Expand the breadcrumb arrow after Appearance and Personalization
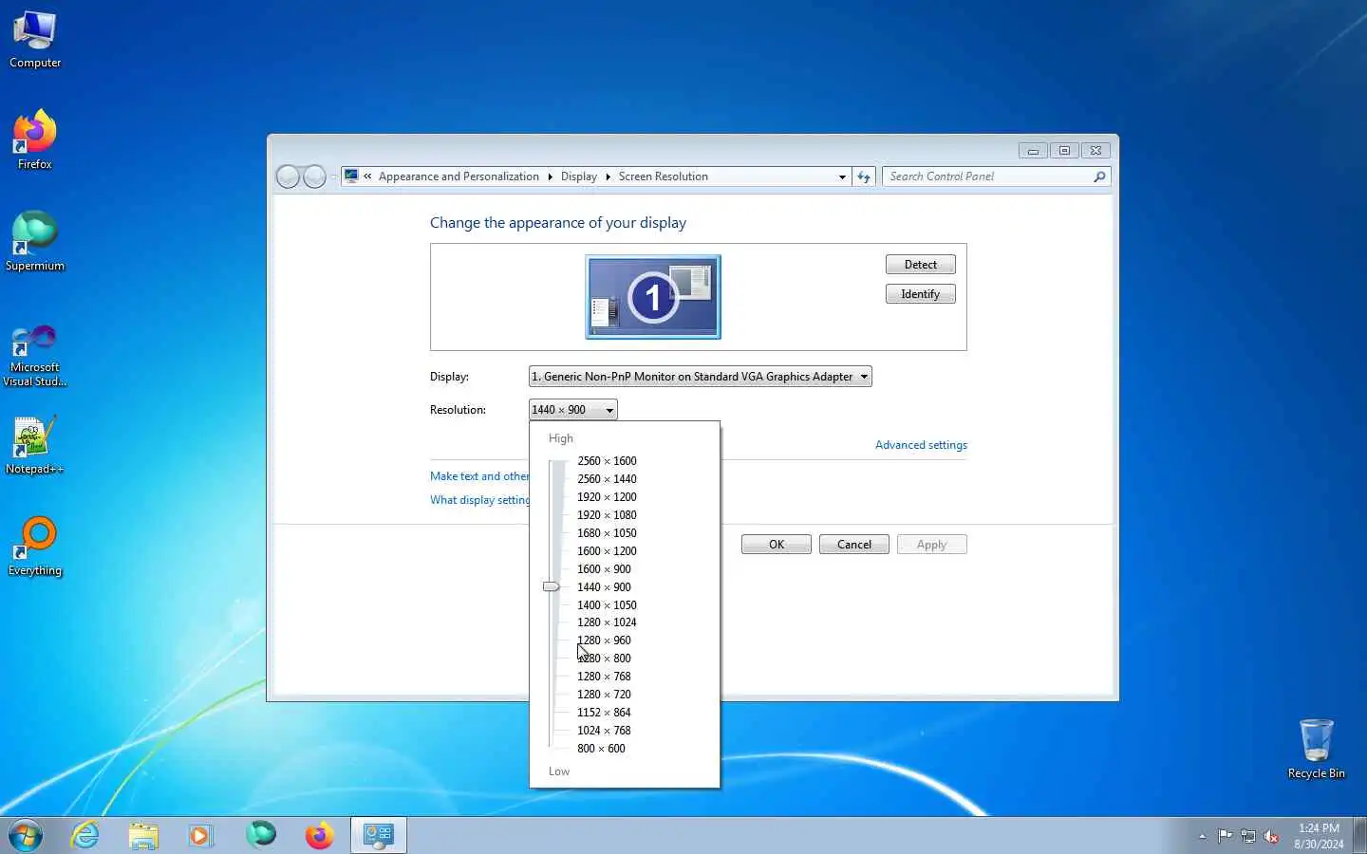 click(x=550, y=176)
